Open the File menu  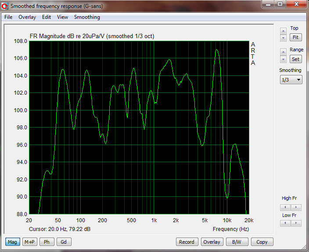8,17
